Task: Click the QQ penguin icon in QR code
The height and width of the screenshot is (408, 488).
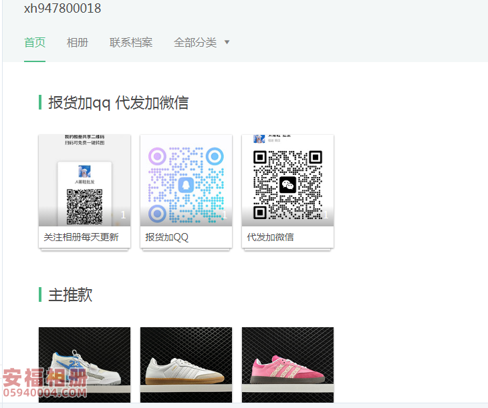Action: (x=186, y=186)
